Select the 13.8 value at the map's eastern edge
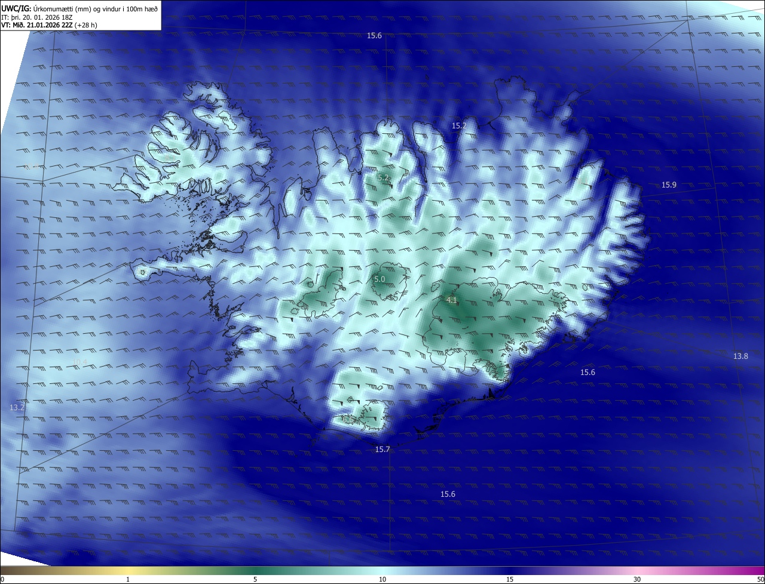 click(x=740, y=356)
